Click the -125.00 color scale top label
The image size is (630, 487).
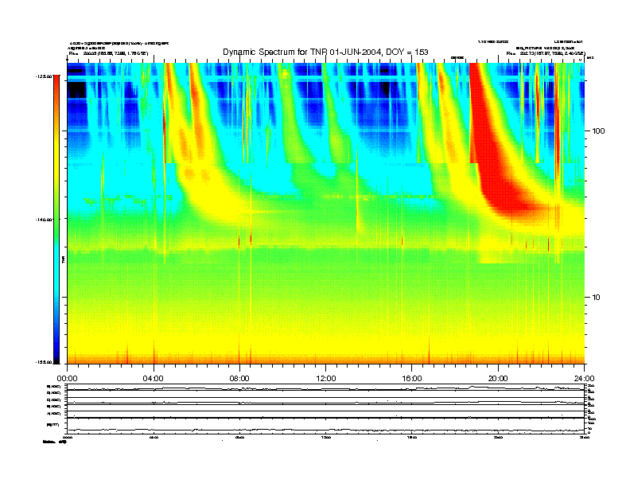[x=44, y=76]
